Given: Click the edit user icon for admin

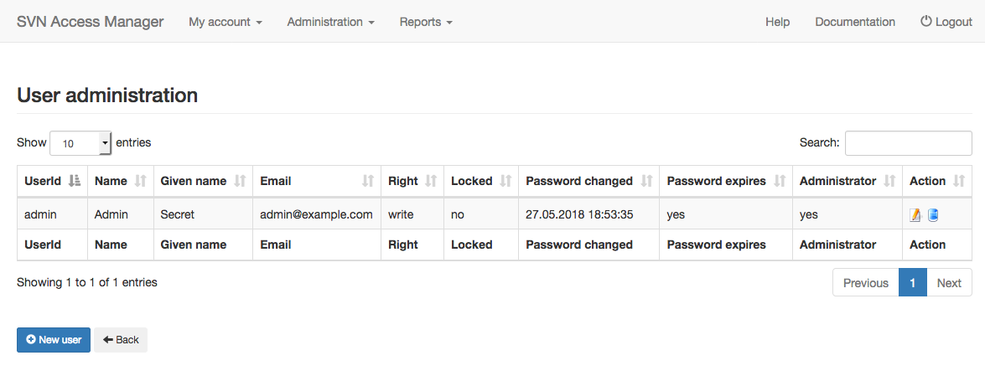Looking at the screenshot, I should (x=915, y=214).
